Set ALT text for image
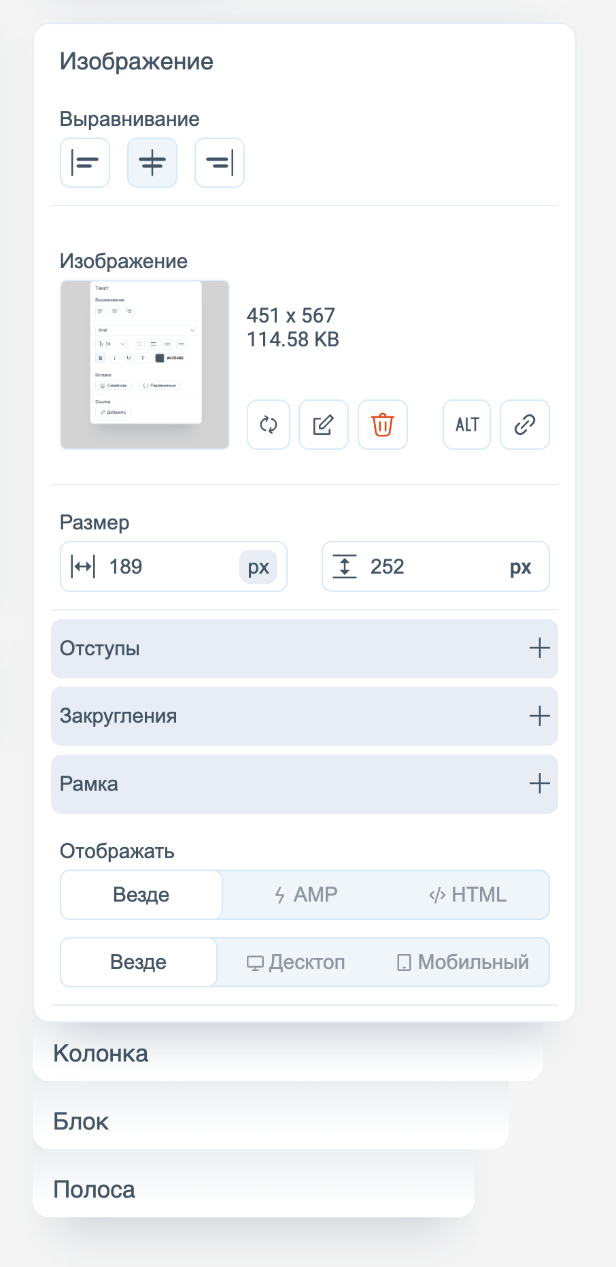Viewport: 616px width, 1267px height. point(467,425)
